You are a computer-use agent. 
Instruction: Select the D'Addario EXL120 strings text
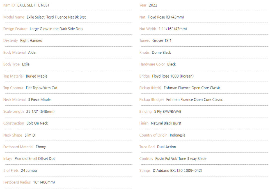tap(177, 171)
